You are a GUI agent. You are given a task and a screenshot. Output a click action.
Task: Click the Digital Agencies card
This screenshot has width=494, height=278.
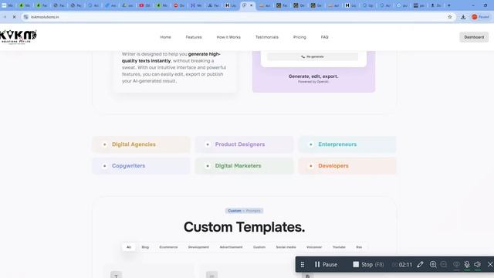(141, 144)
